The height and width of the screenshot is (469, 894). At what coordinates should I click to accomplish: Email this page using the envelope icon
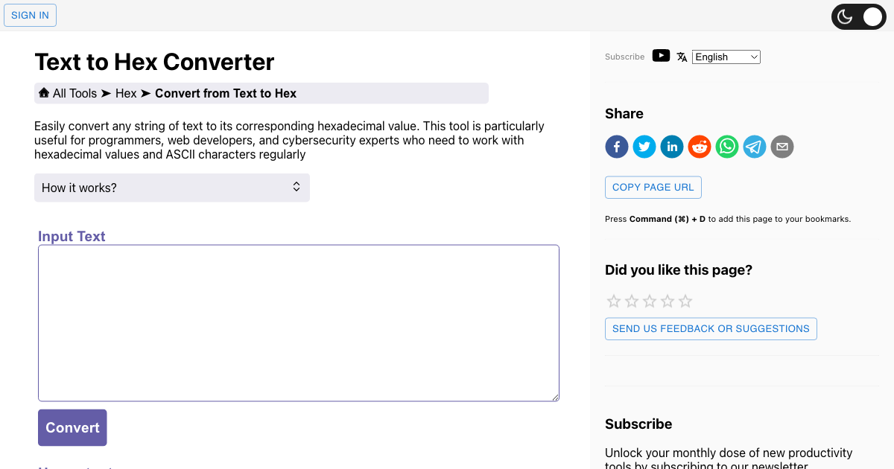782,147
